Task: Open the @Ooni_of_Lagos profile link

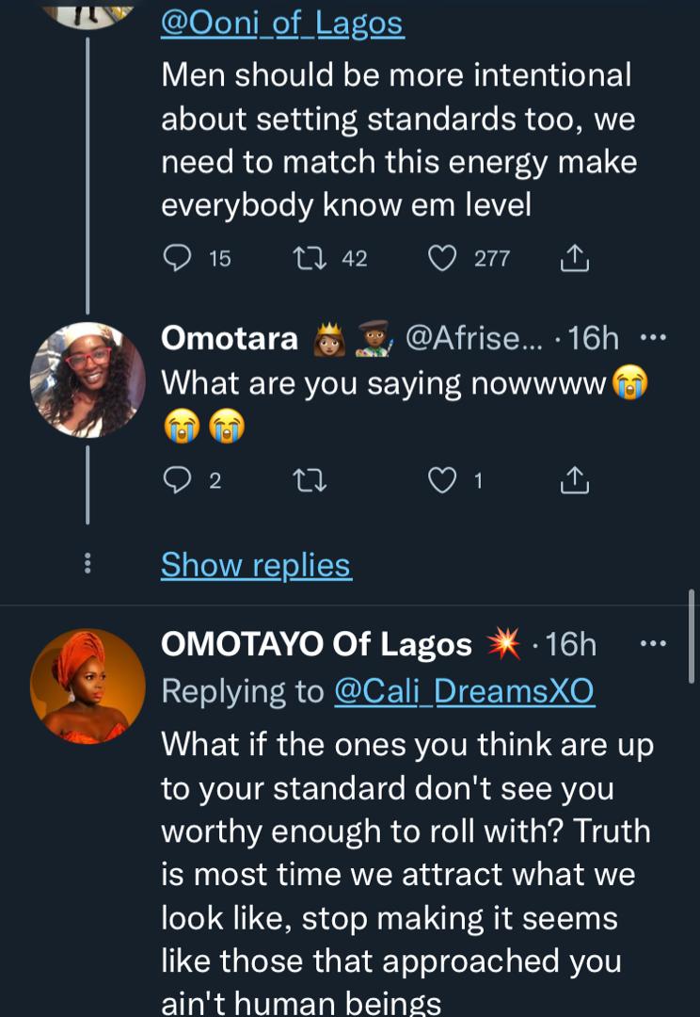Action: (282, 24)
